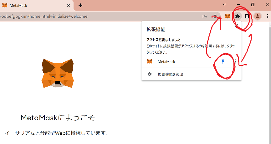Viewport: 271px width, 144px height.
Task: Bookmark this page with the star icon
Action: [215, 16]
